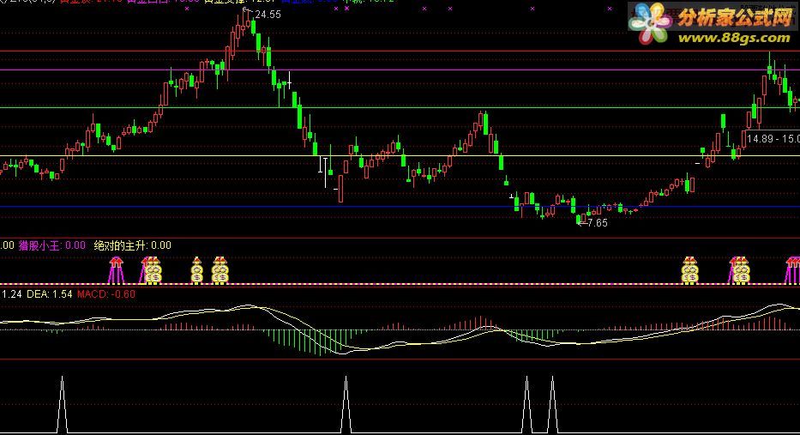
Task: Select the rightmost arrow-plus-money-bags signal icon
Action: click(739, 270)
